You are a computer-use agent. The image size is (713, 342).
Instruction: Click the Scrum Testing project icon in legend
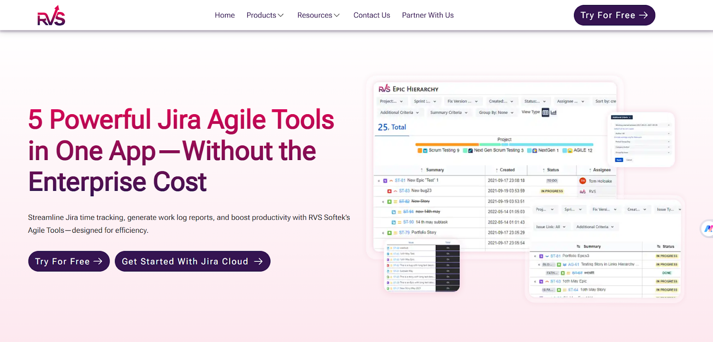tap(425, 151)
